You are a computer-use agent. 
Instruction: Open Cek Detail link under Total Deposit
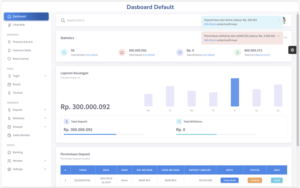149,55
